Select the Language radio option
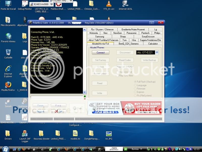 (x=135, y=85)
